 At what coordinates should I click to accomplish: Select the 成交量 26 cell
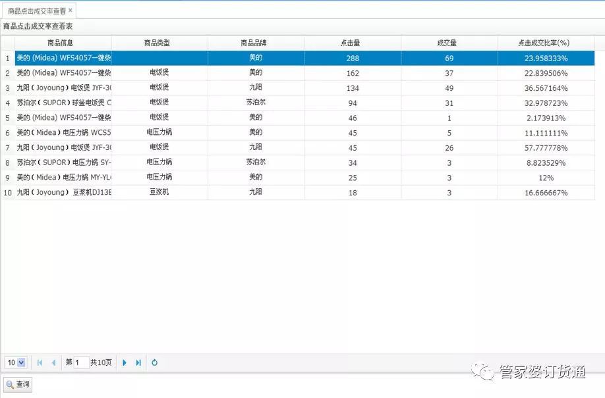449,147
